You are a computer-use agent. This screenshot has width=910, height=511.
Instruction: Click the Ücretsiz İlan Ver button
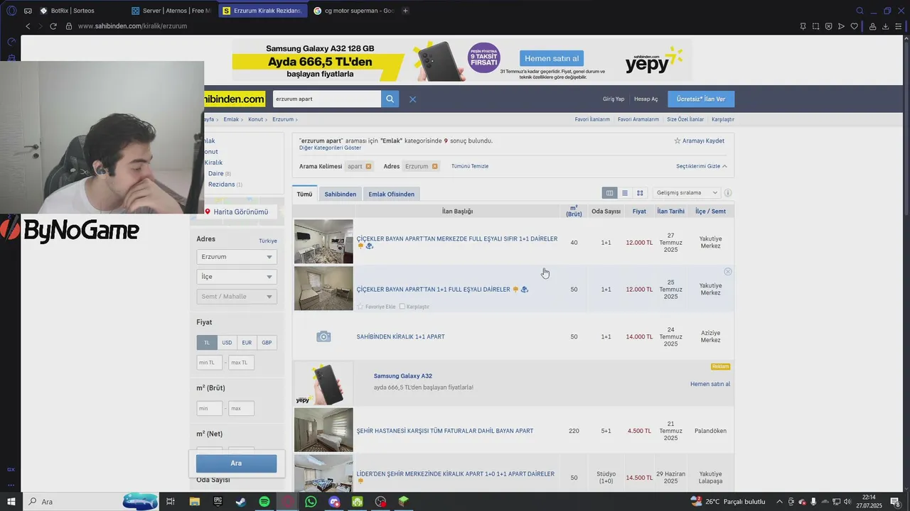[x=701, y=99]
